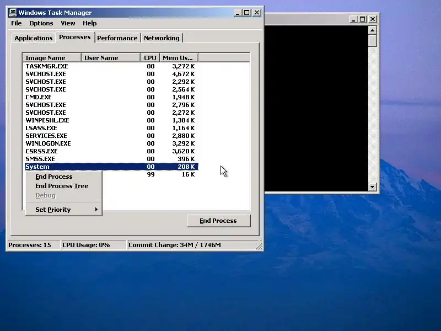Image resolution: width=441 pixels, height=331 pixels.
Task: Click the End Process button
Action: click(x=218, y=221)
